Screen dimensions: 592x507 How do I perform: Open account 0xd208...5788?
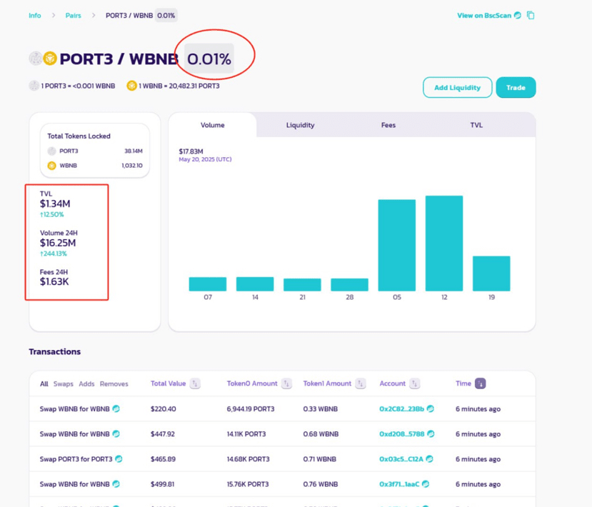point(402,434)
